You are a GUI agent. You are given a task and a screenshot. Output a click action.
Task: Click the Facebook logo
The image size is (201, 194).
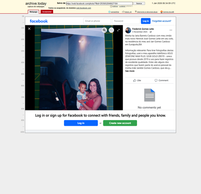tap(39, 21)
